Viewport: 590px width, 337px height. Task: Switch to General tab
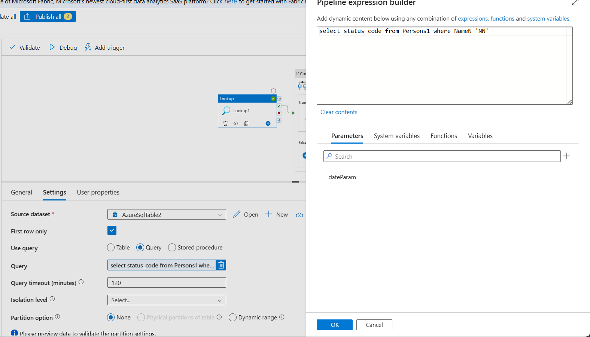click(x=21, y=192)
